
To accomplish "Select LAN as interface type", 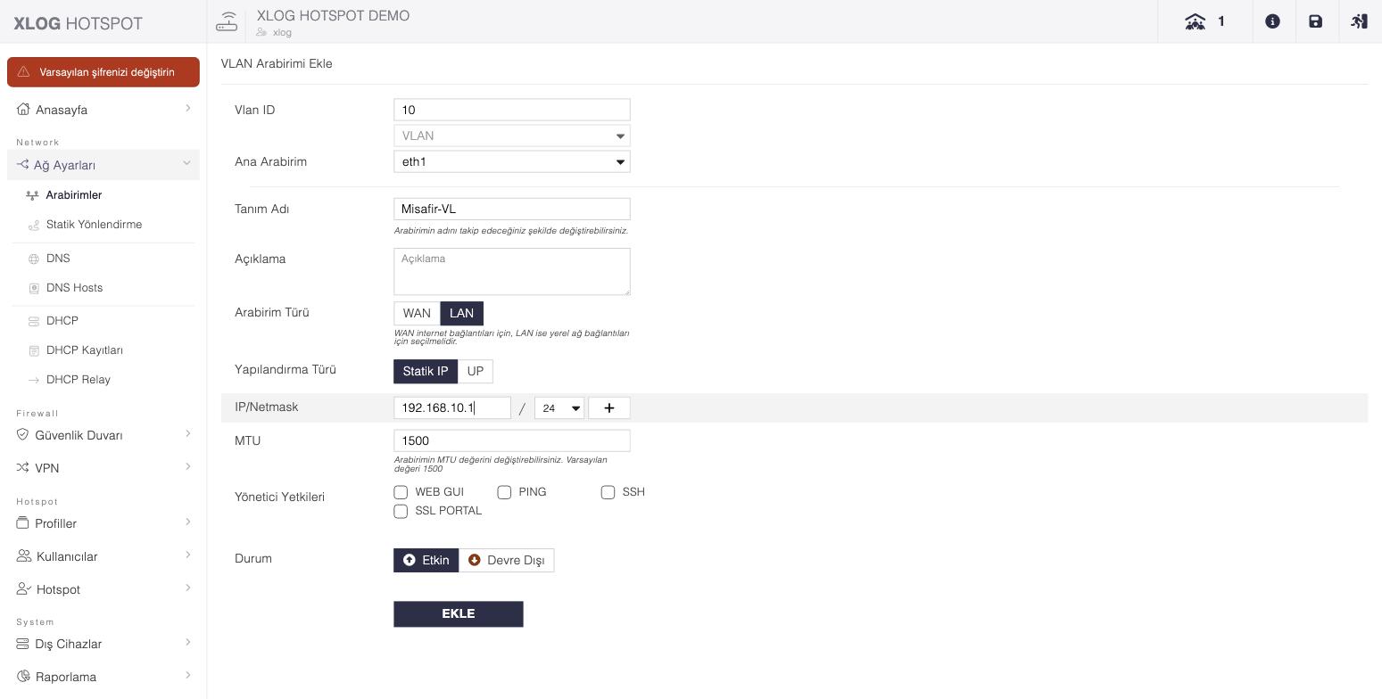I will (x=461, y=313).
